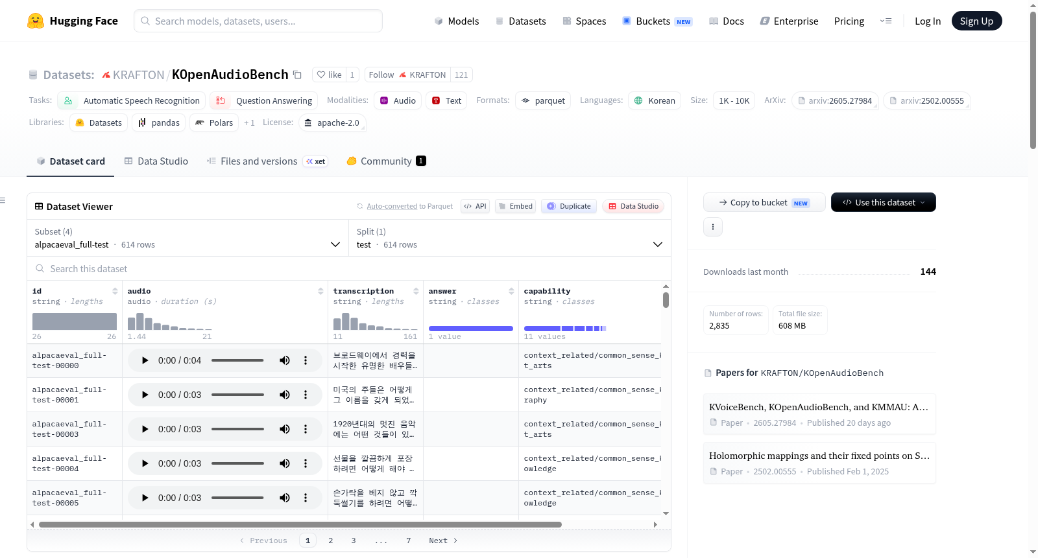Mute audio in alpacaeval_full-test-00004 row
1038x558 pixels.
(285, 463)
